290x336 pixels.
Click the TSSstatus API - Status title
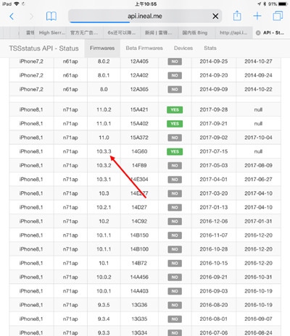tap(43, 49)
